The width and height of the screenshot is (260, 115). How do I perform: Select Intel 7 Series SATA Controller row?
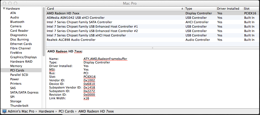point(153,22)
